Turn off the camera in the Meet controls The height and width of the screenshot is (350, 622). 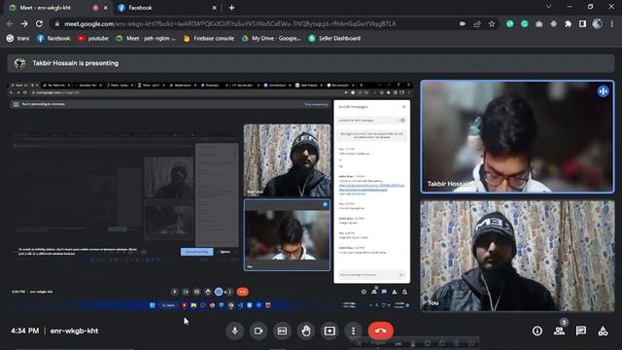tap(259, 331)
